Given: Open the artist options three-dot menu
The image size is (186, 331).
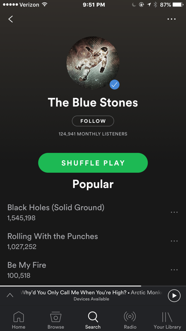Looking at the screenshot, I should [171, 19].
